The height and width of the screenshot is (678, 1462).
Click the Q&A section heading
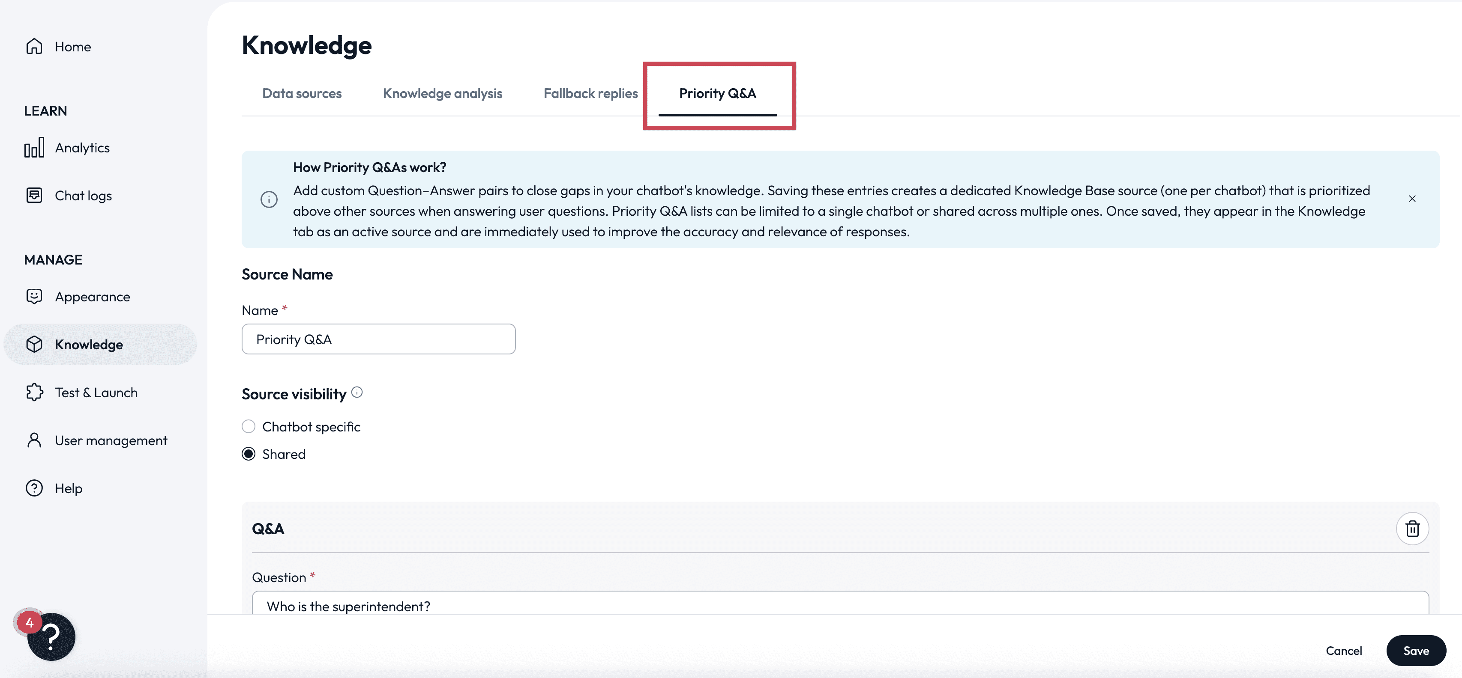pyautogui.click(x=268, y=529)
